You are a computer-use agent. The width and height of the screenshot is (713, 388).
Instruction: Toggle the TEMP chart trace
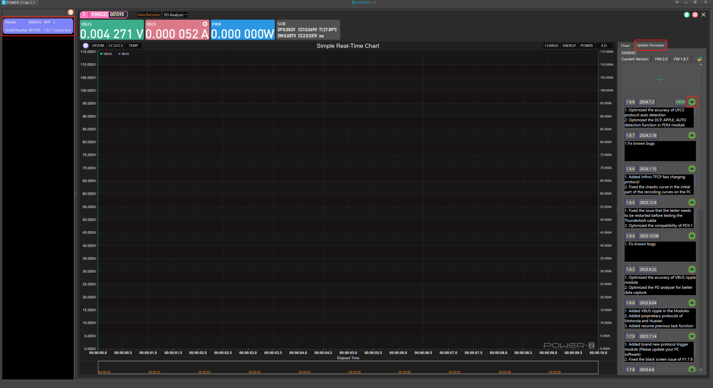(x=133, y=46)
